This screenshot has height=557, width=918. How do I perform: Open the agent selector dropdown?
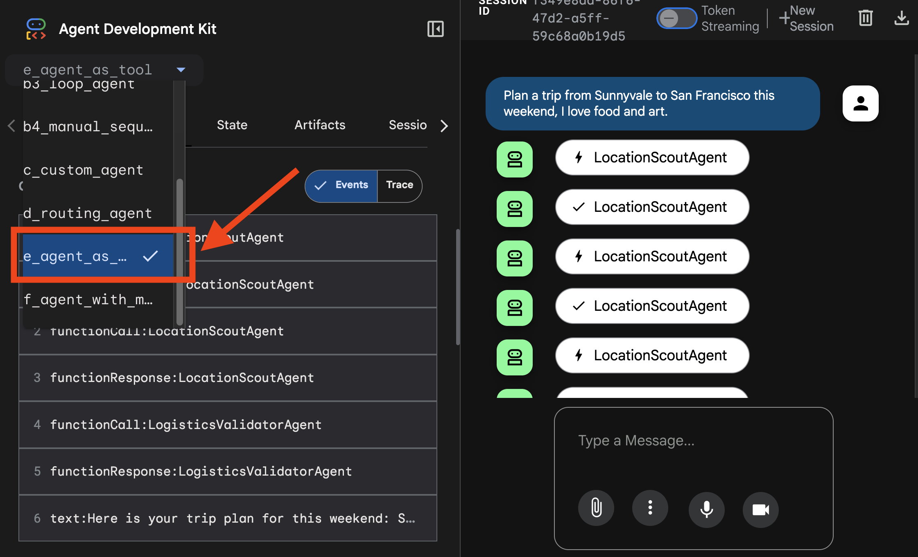click(x=181, y=70)
